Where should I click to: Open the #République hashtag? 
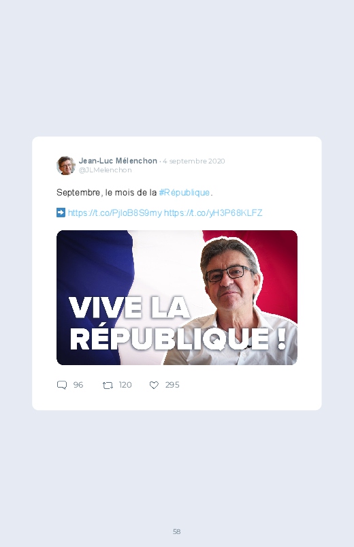pyautogui.click(x=184, y=193)
